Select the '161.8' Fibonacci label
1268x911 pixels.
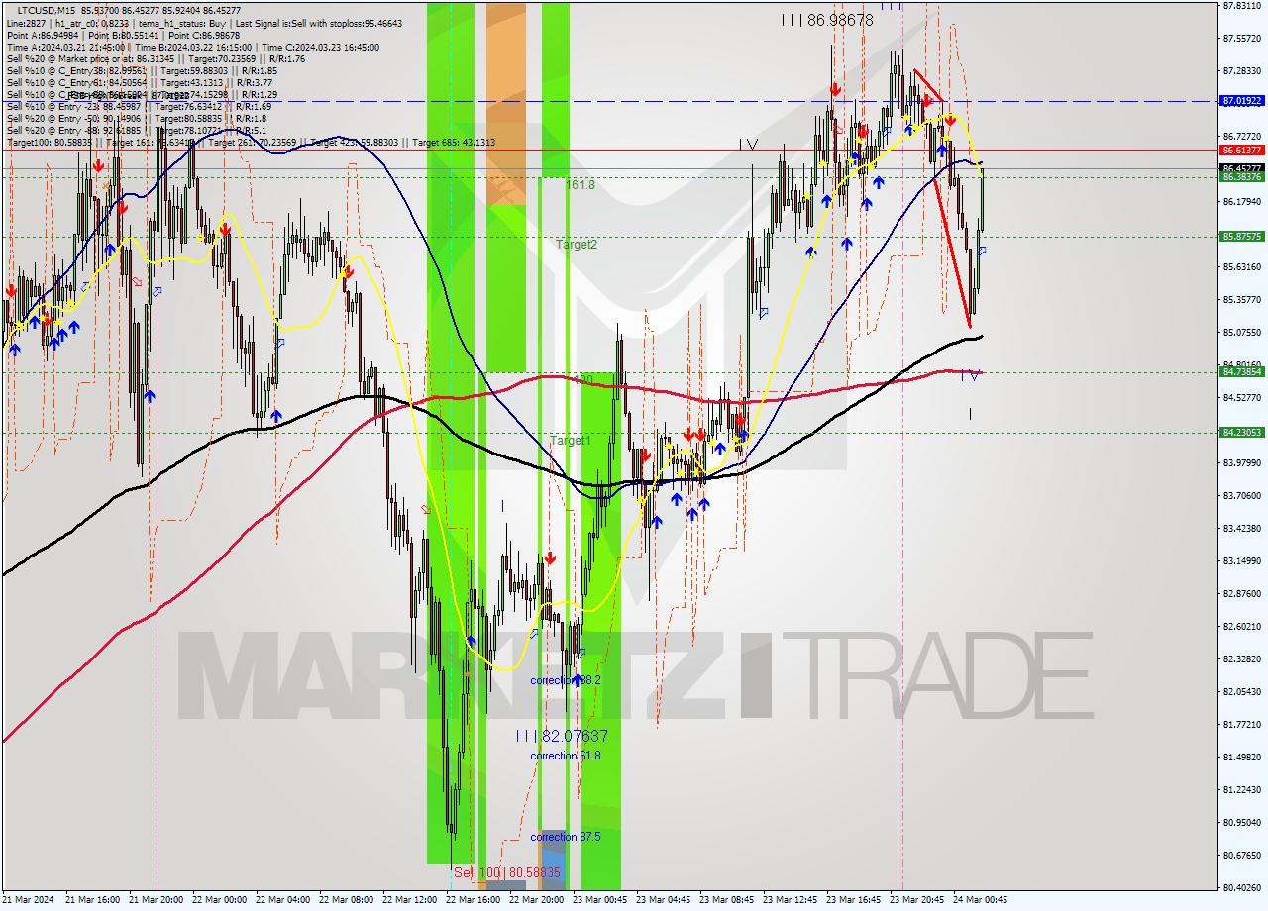(x=581, y=185)
